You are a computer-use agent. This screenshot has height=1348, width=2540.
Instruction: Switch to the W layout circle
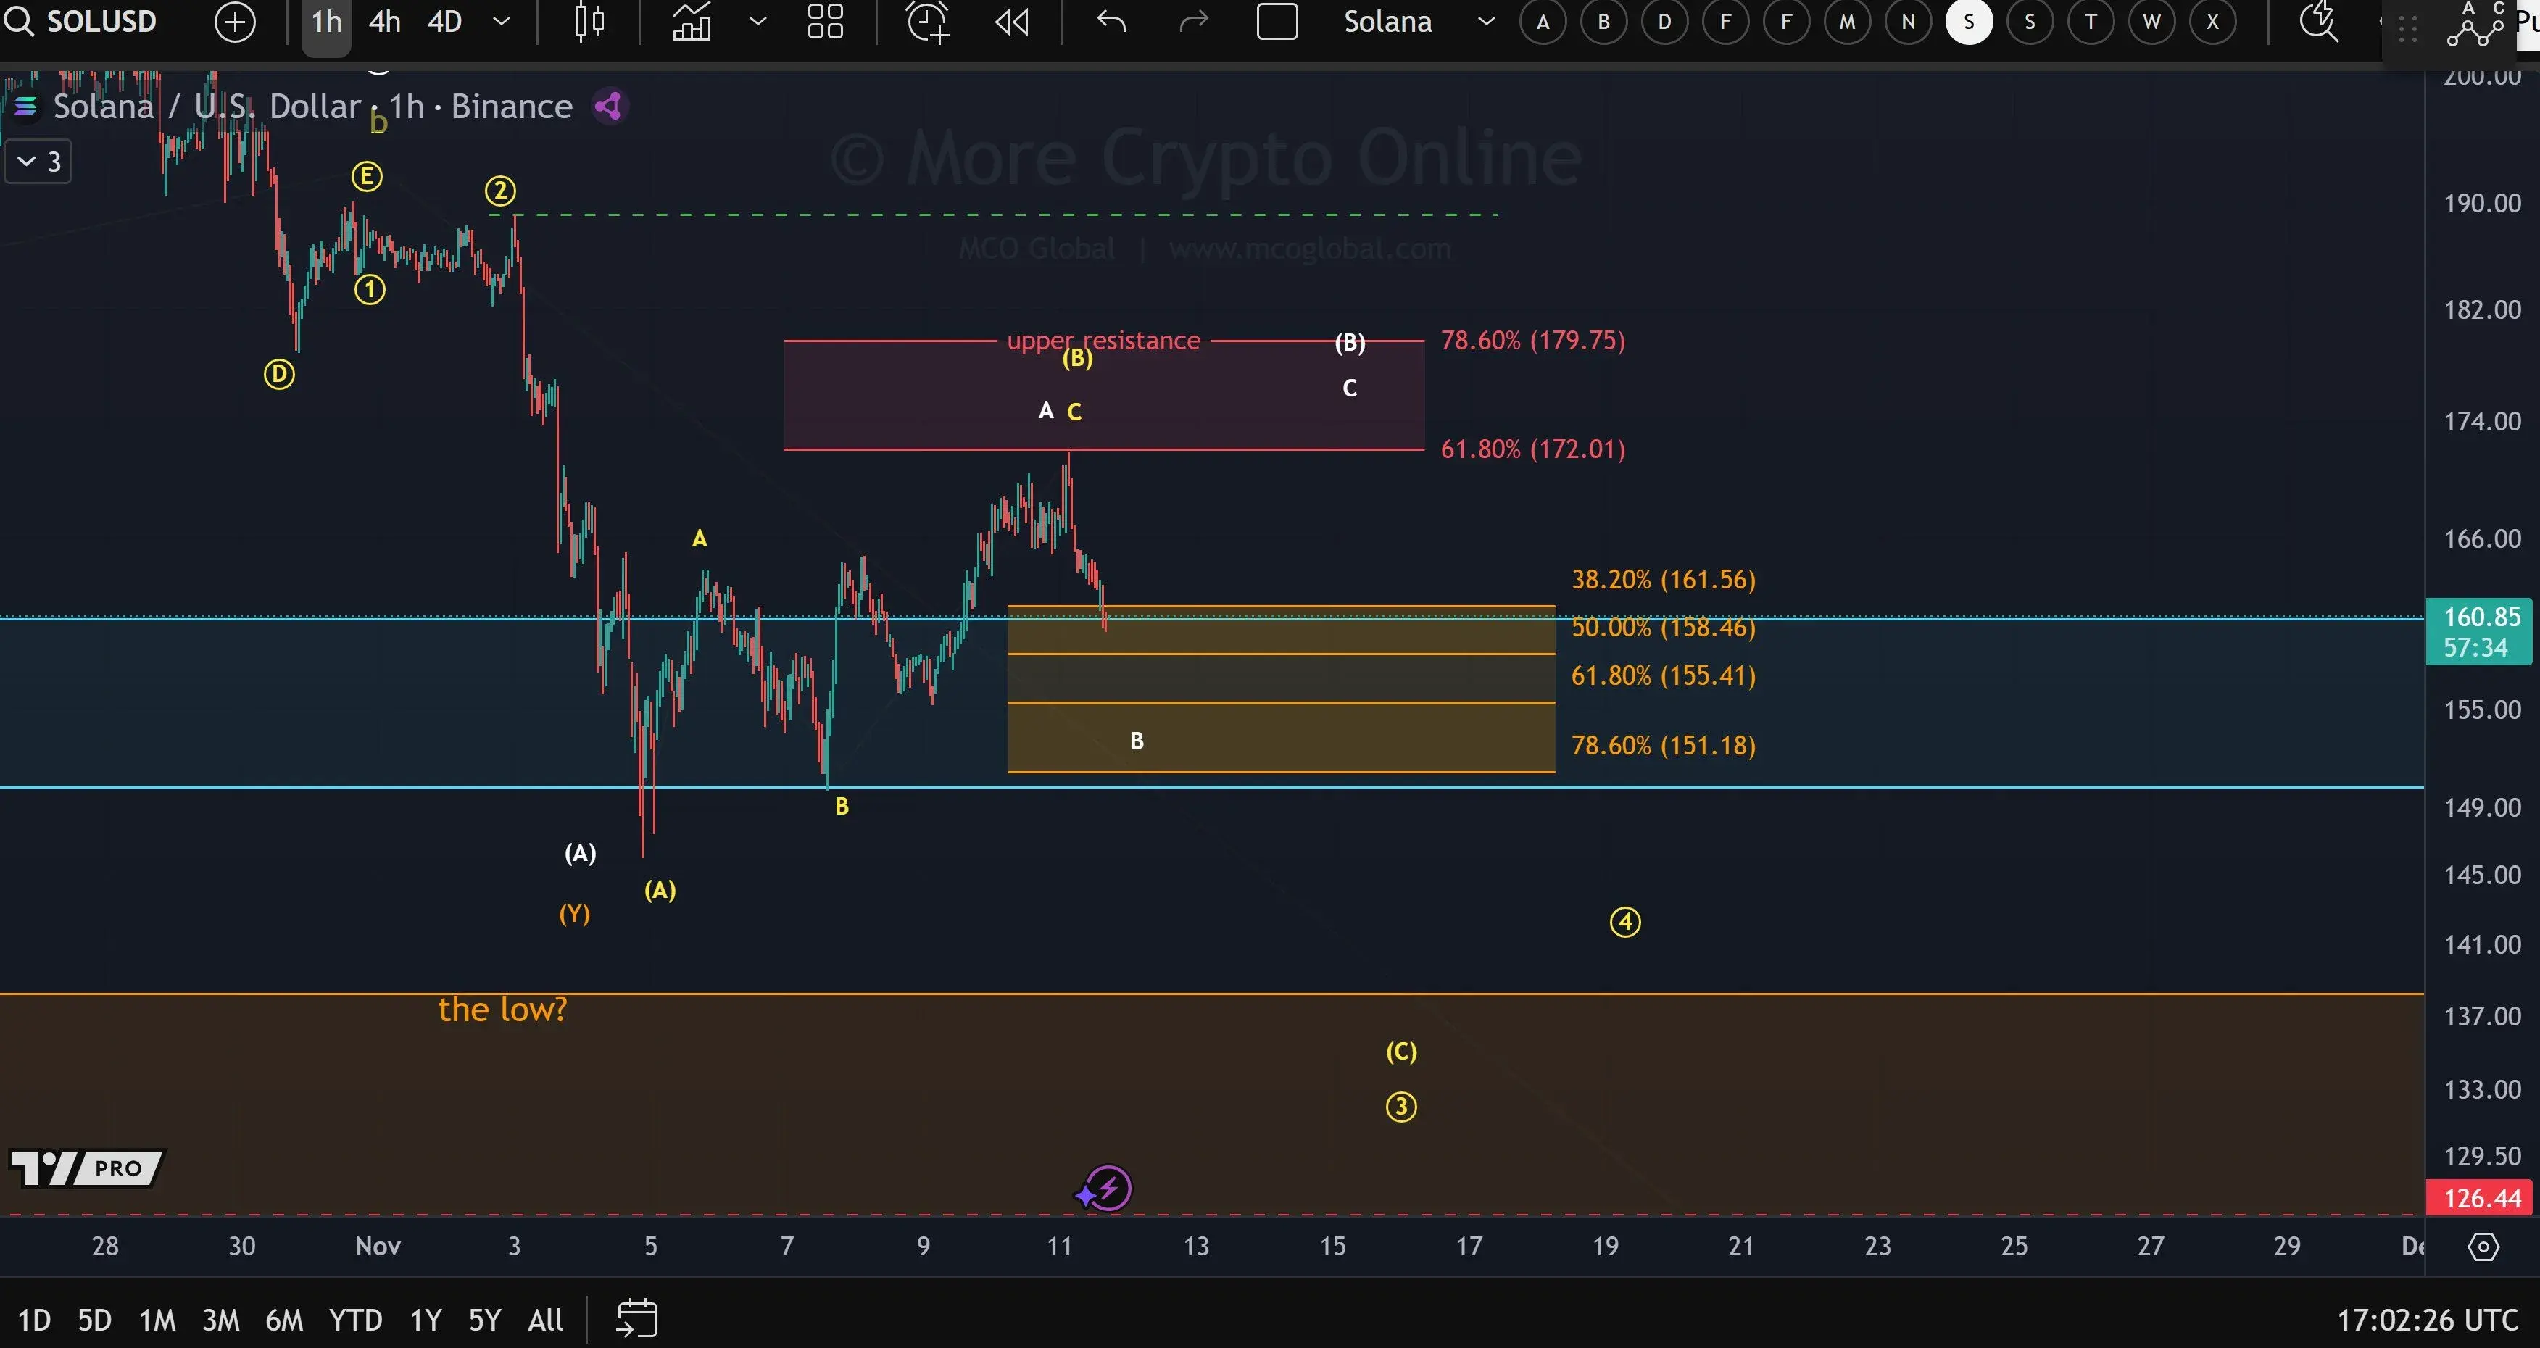click(x=2151, y=22)
